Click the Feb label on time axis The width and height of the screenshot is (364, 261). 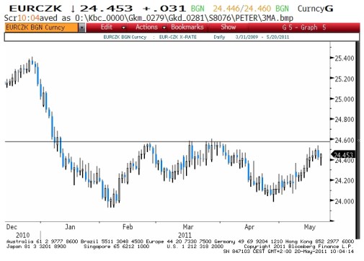[x=128, y=227]
